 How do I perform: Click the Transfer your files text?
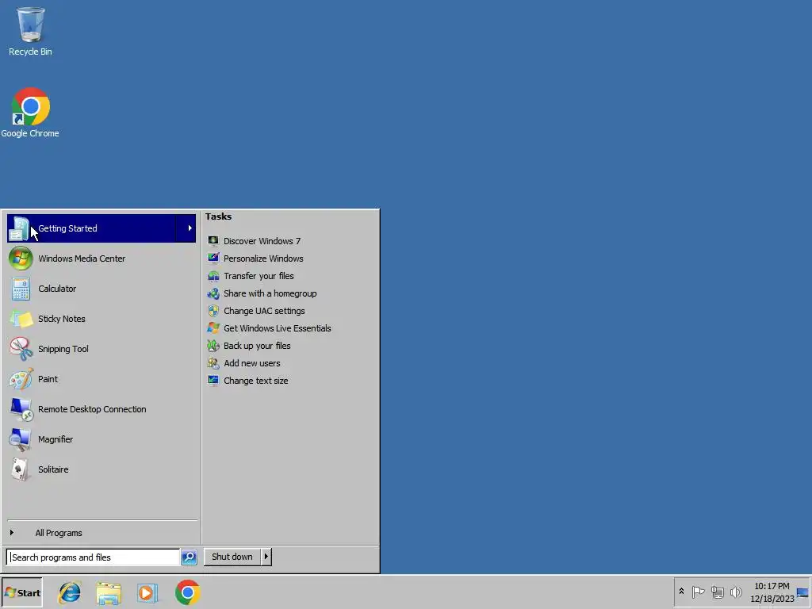tap(259, 276)
